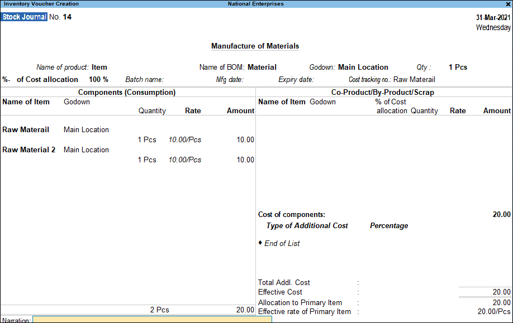Edit the Name of BOM value Material
The width and height of the screenshot is (513, 323).
pos(262,67)
